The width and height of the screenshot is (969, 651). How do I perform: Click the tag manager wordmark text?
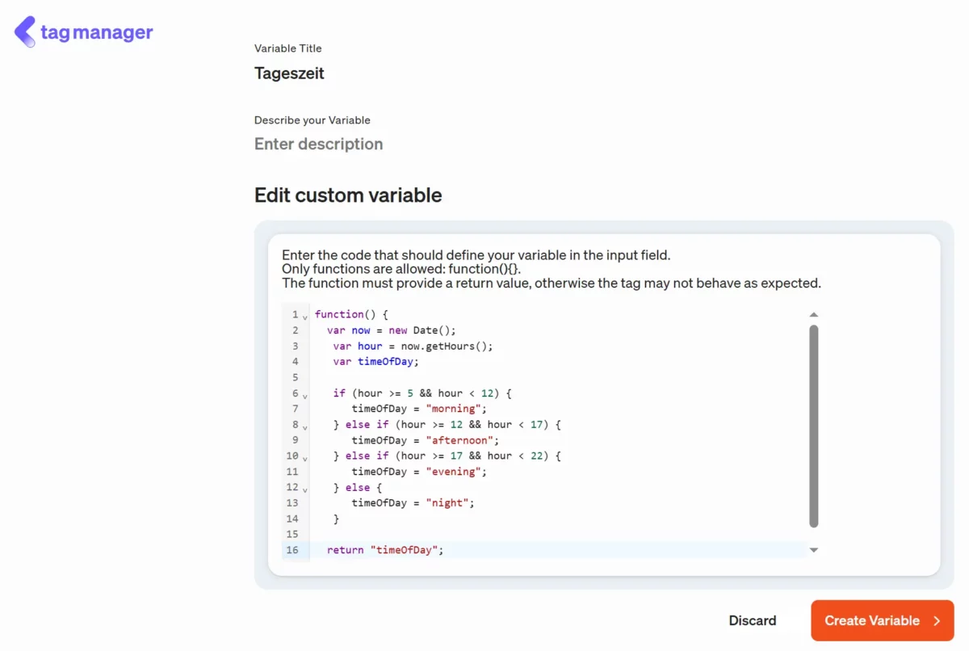(x=96, y=32)
